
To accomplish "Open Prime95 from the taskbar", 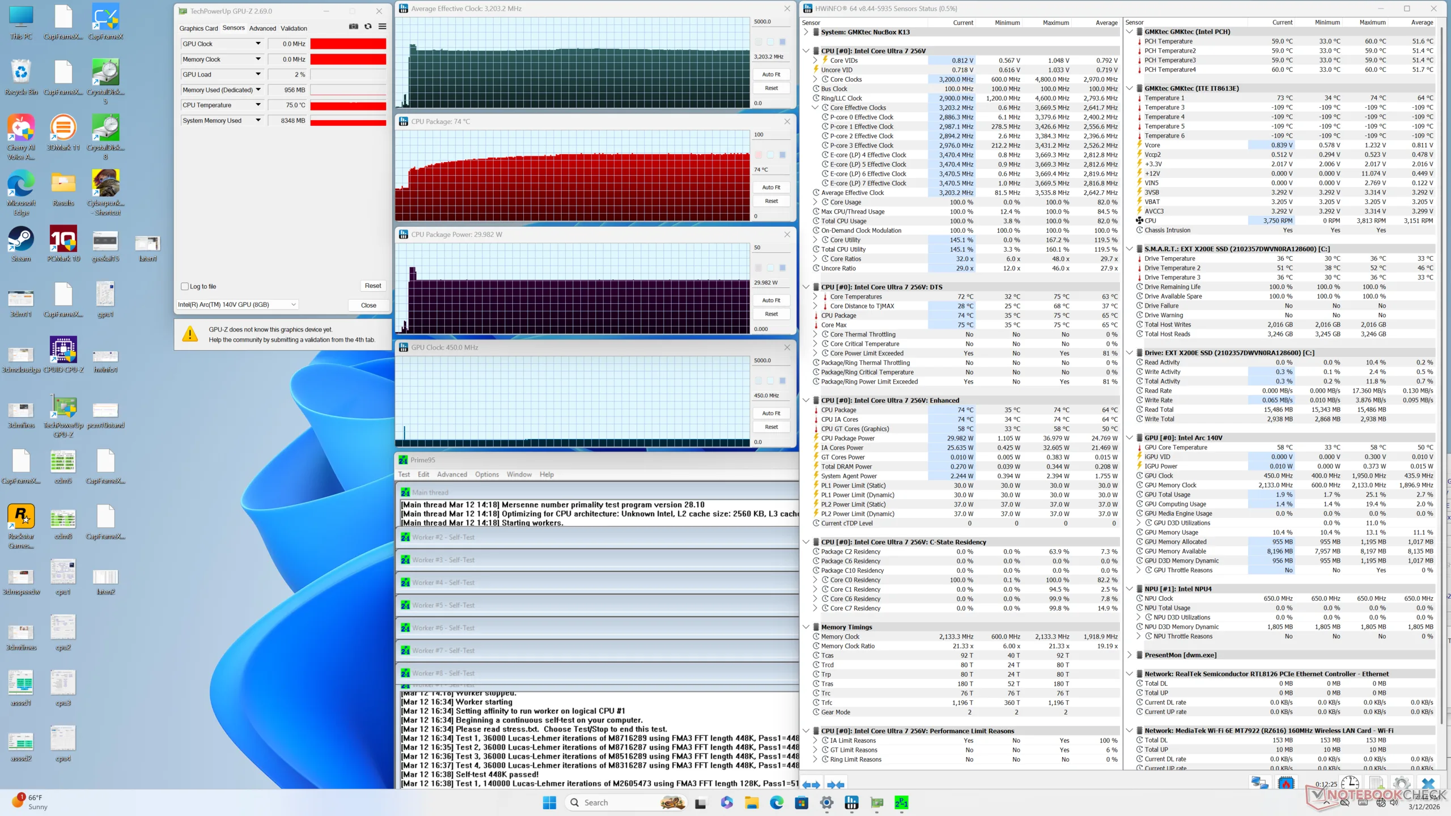I will [901, 802].
